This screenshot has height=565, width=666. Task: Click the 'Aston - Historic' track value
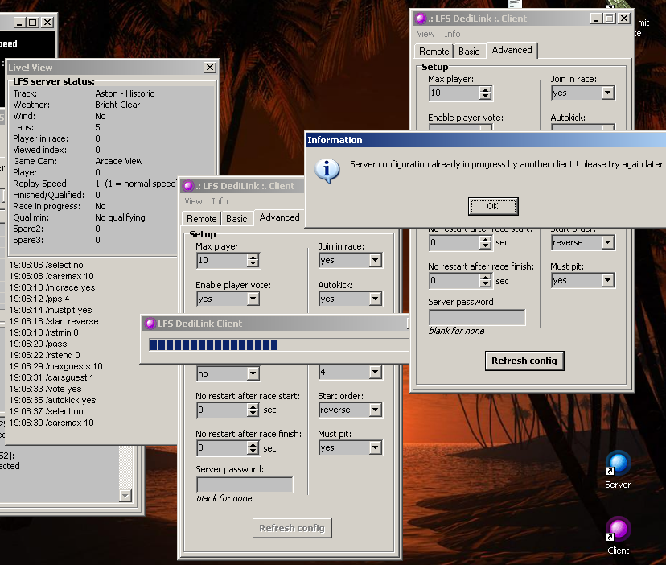(x=125, y=93)
